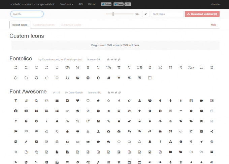Switch to the Customize Codes tab
The image size is (229, 164).
click(x=71, y=25)
